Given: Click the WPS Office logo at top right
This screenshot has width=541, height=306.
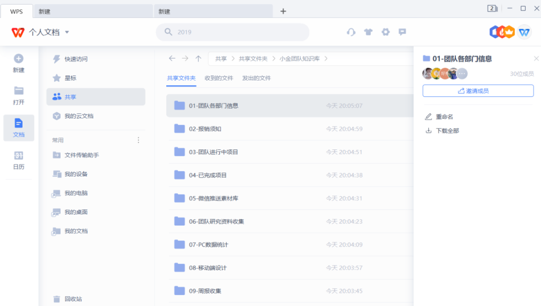Looking at the screenshot, I should 524,31.
